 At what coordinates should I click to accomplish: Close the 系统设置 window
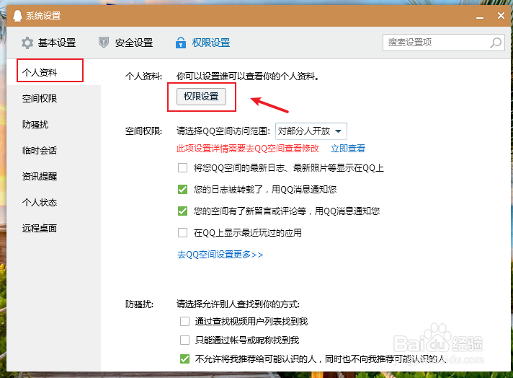point(501,15)
